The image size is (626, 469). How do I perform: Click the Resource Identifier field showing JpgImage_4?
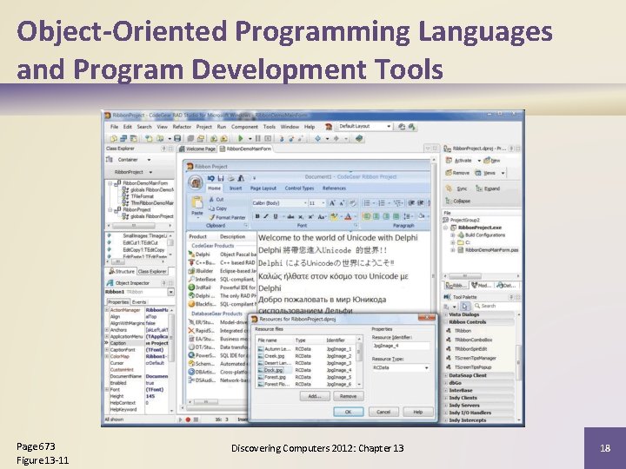click(401, 347)
